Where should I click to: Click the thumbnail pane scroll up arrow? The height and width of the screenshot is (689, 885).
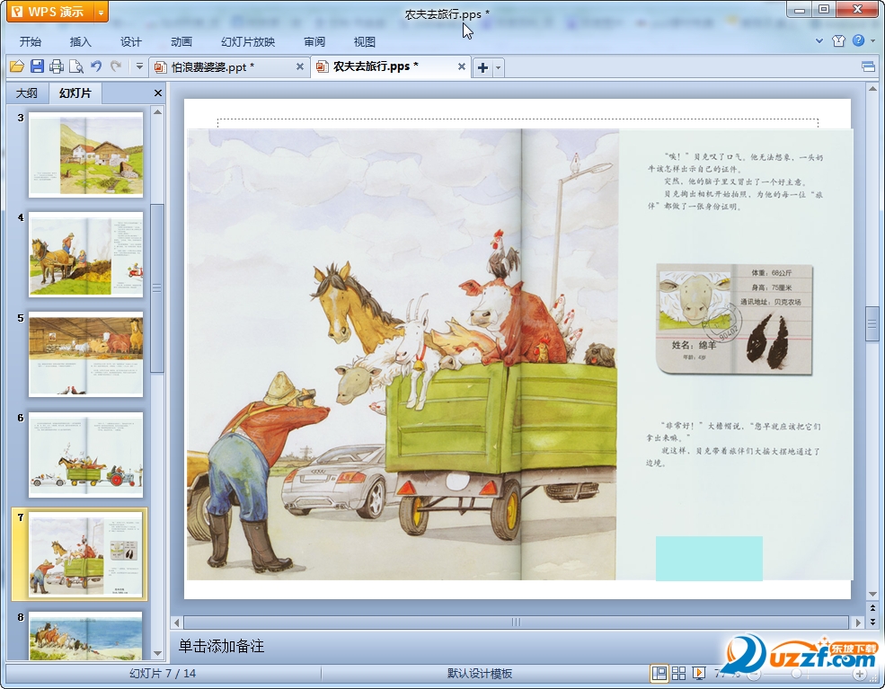coord(157,111)
